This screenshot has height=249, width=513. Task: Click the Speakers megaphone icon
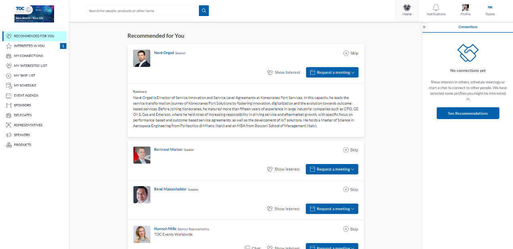coord(8,135)
